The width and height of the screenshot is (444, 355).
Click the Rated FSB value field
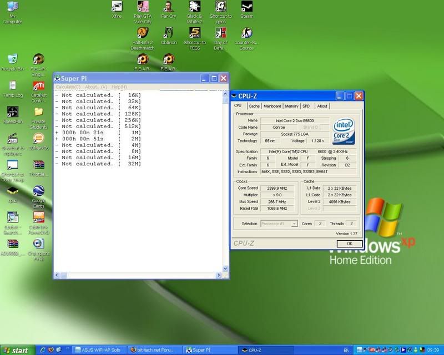[x=277, y=209]
